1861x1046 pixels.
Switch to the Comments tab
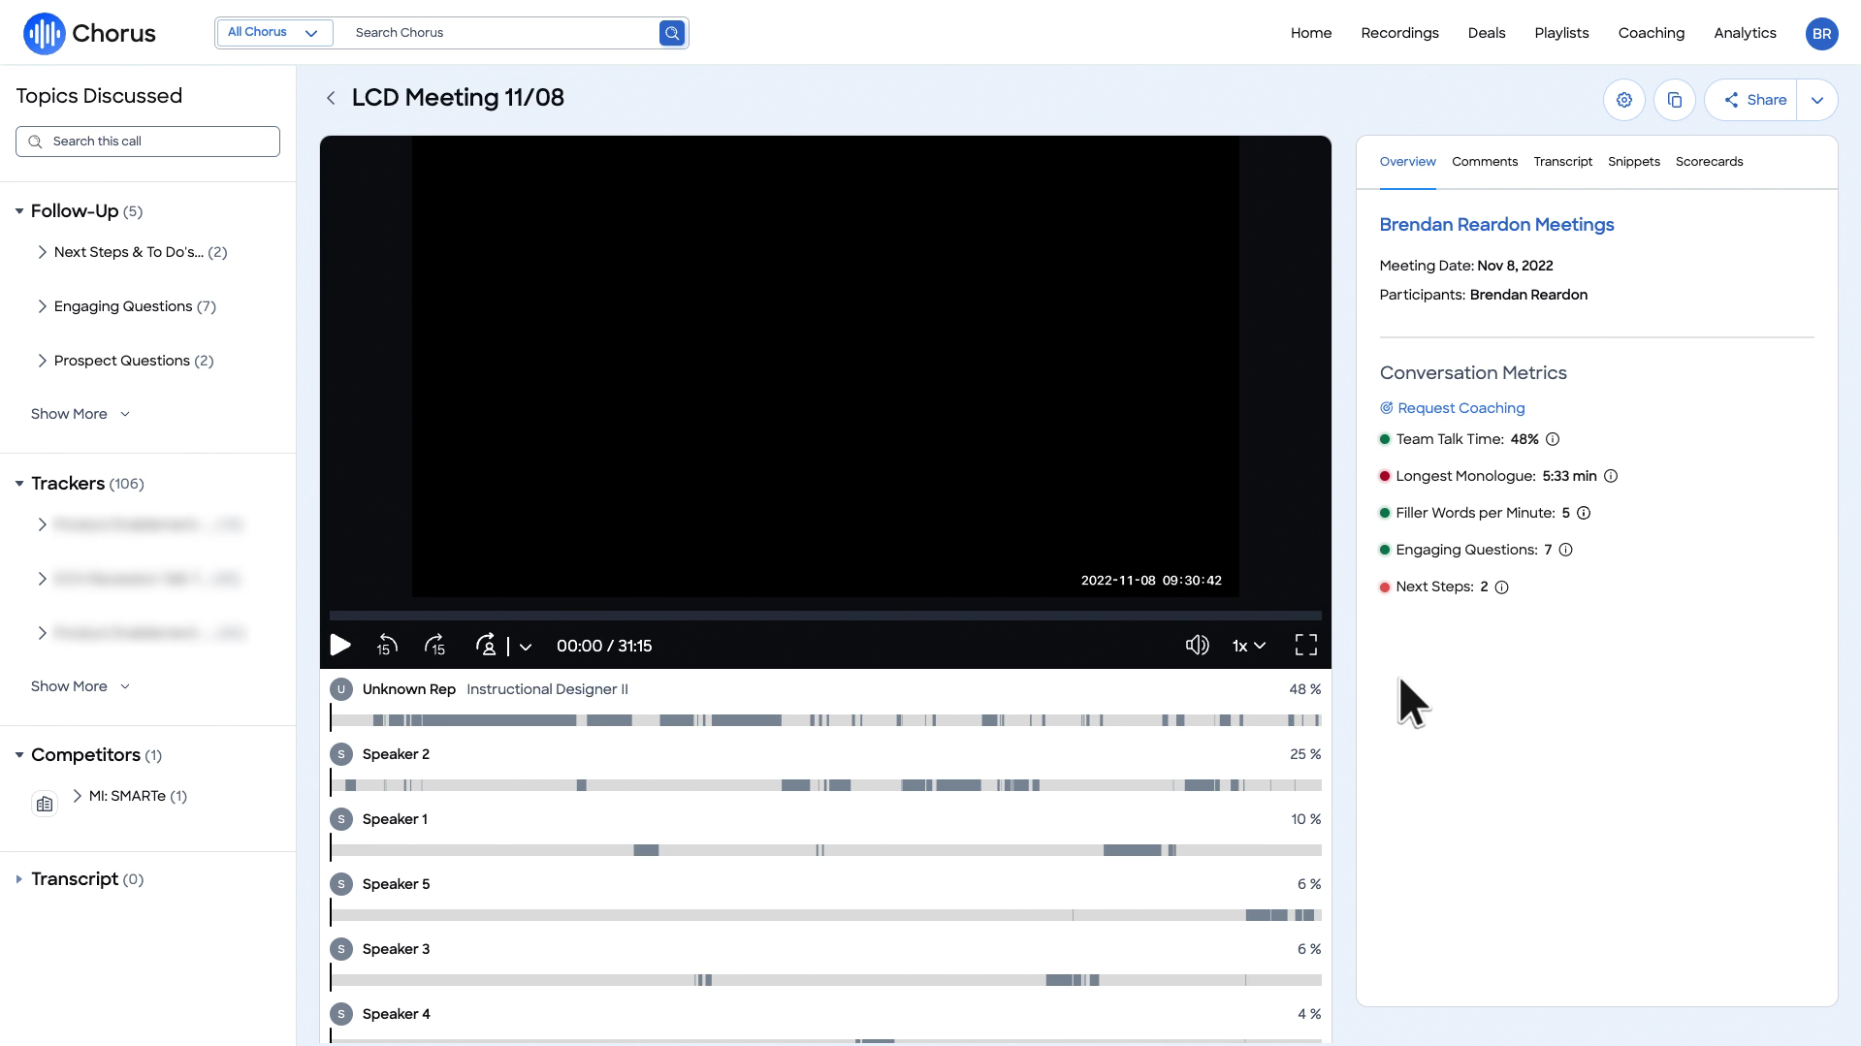[1484, 162]
